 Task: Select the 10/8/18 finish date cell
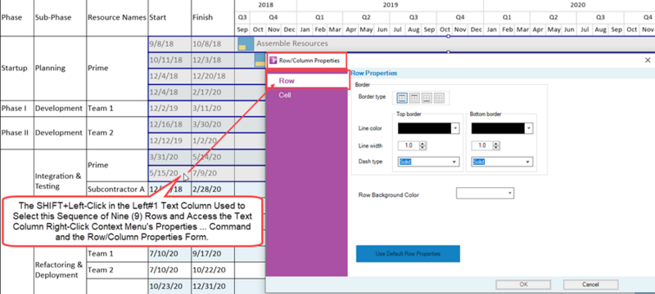[x=213, y=44]
